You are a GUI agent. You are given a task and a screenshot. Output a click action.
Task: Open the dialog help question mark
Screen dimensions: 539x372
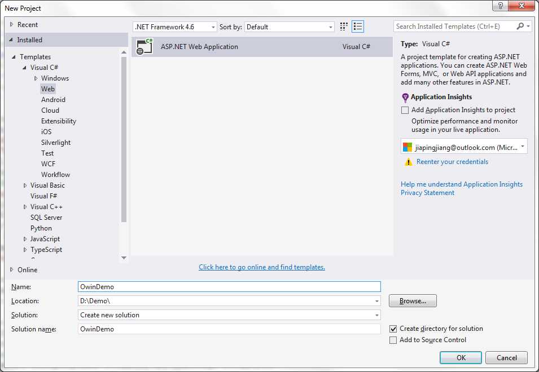tap(501, 6)
